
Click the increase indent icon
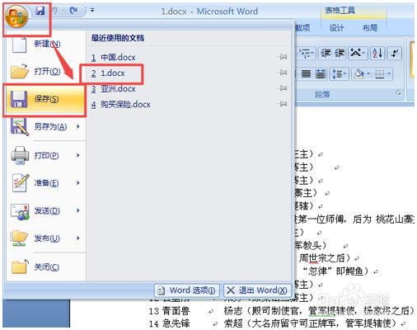(x=340, y=53)
